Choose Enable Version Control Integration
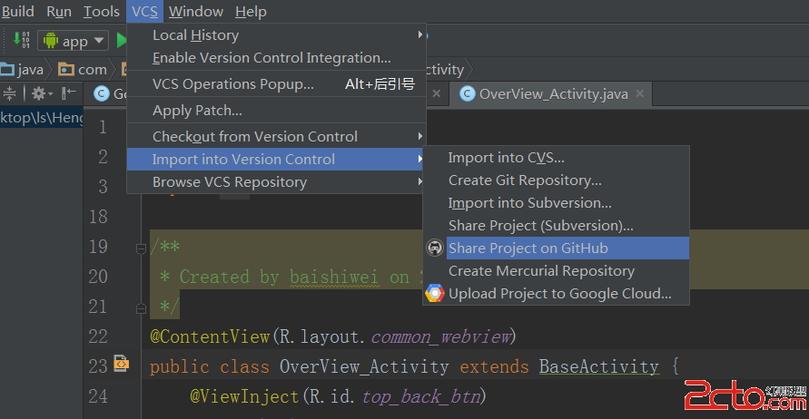Image resolution: width=809 pixels, height=419 pixels. pyautogui.click(x=271, y=58)
